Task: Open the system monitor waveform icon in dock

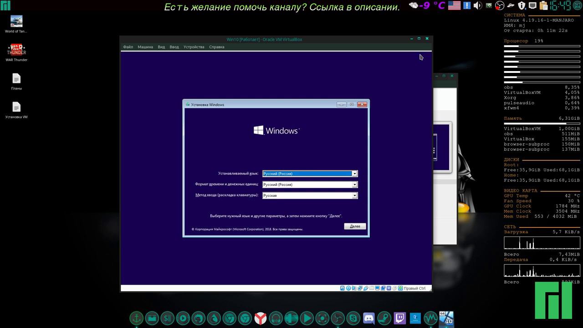Action: point(431,318)
